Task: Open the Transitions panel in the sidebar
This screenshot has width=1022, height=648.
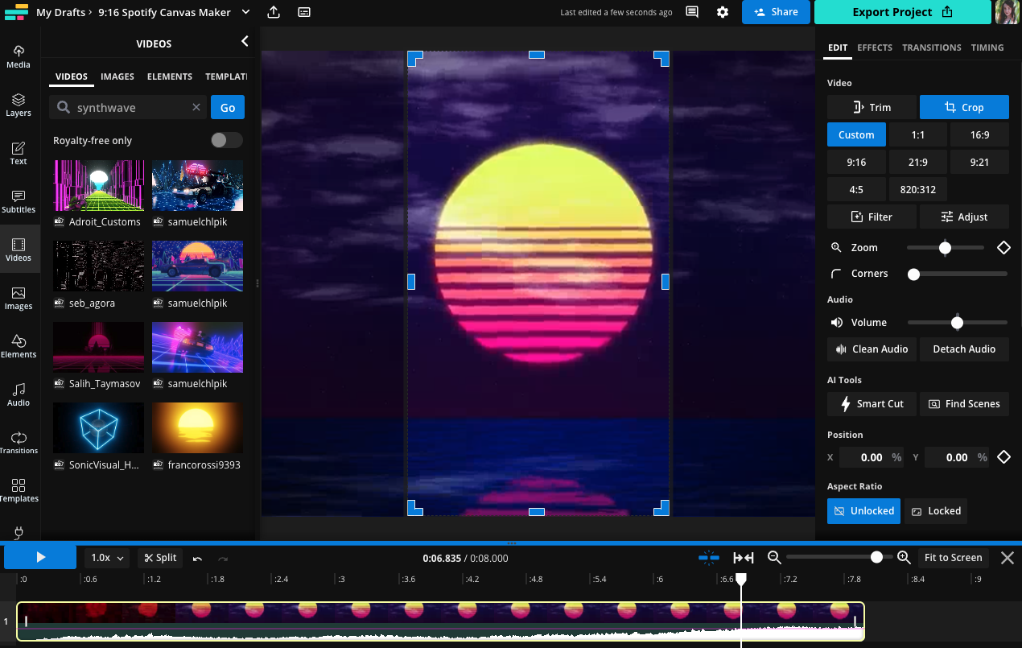Action: coord(18,441)
